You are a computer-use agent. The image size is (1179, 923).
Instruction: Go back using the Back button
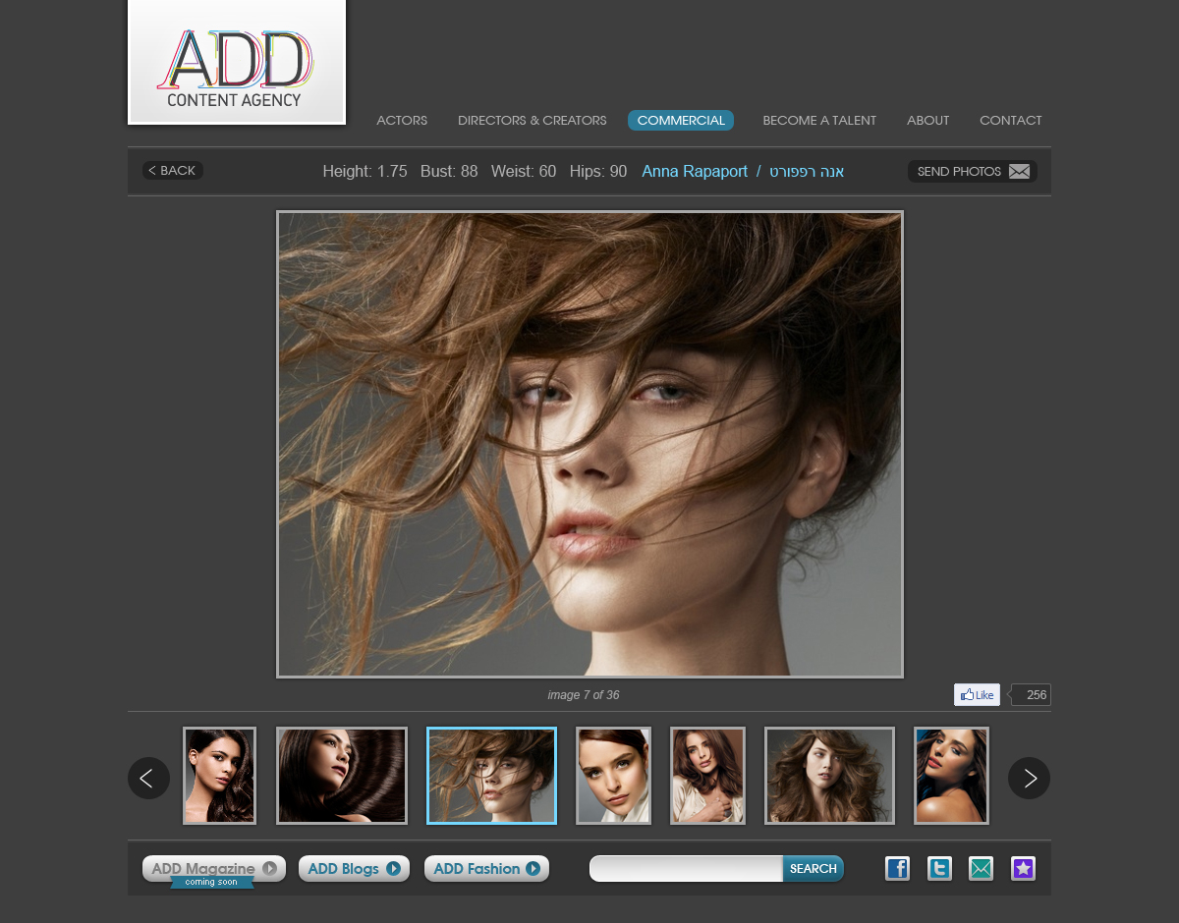[x=173, y=171]
